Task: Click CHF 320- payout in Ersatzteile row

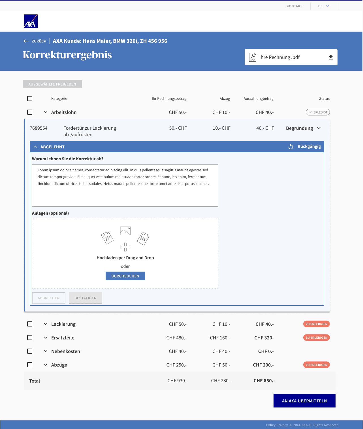Action: (x=264, y=338)
